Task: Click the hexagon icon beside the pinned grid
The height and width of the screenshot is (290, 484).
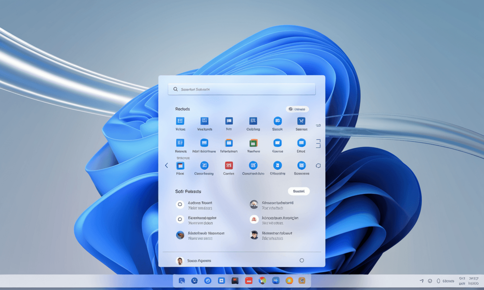Action: (318, 166)
